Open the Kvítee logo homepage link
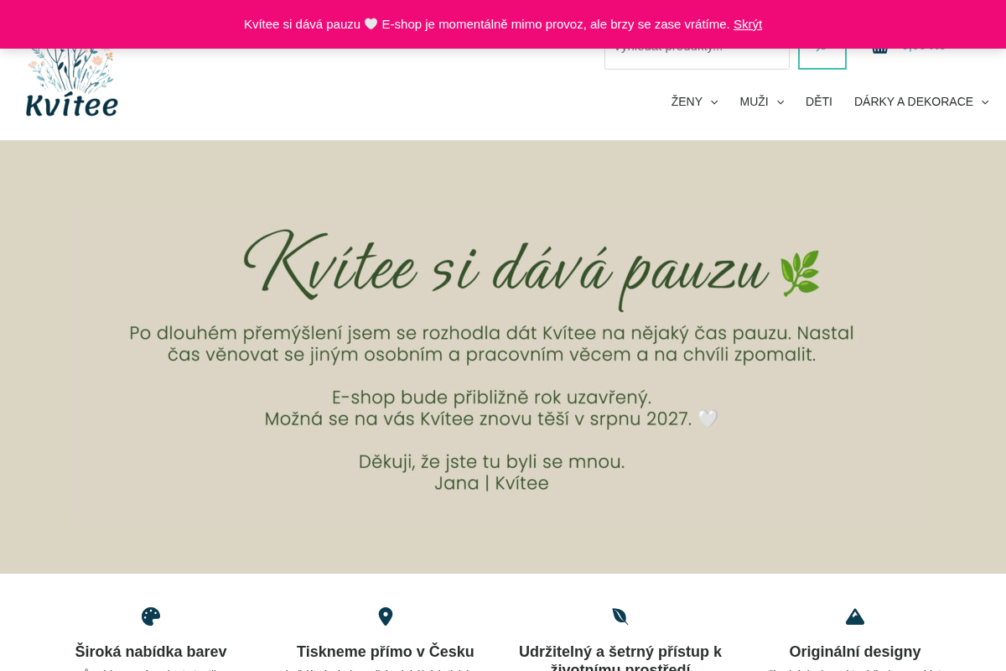The image size is (1006, 671). click(x=72, y=82)
